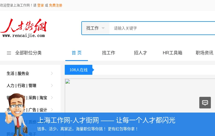Expand the 广告 | 设计 row chevron

(52, 110)
